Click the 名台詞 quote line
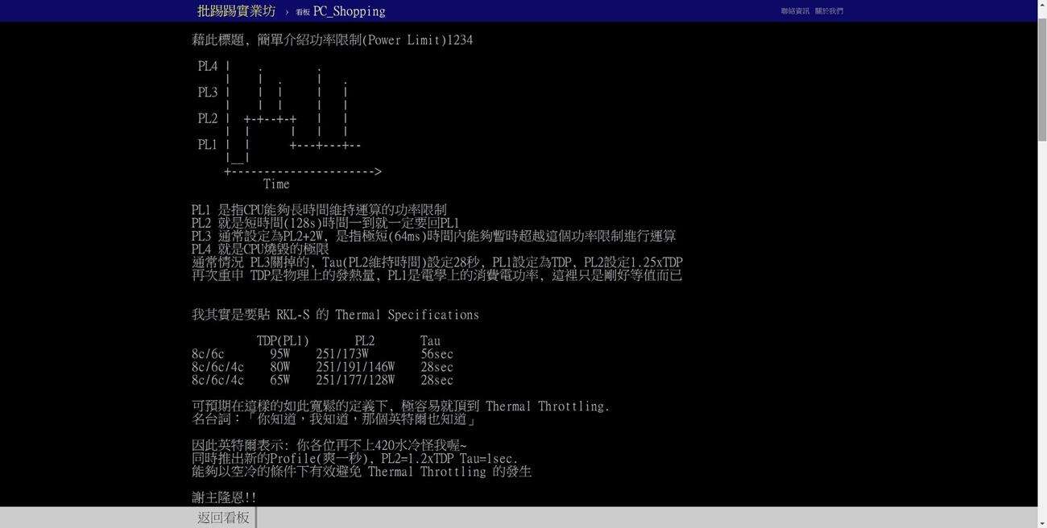Image resolution: width=1047 pixels, height=528 pixels. 333,418
